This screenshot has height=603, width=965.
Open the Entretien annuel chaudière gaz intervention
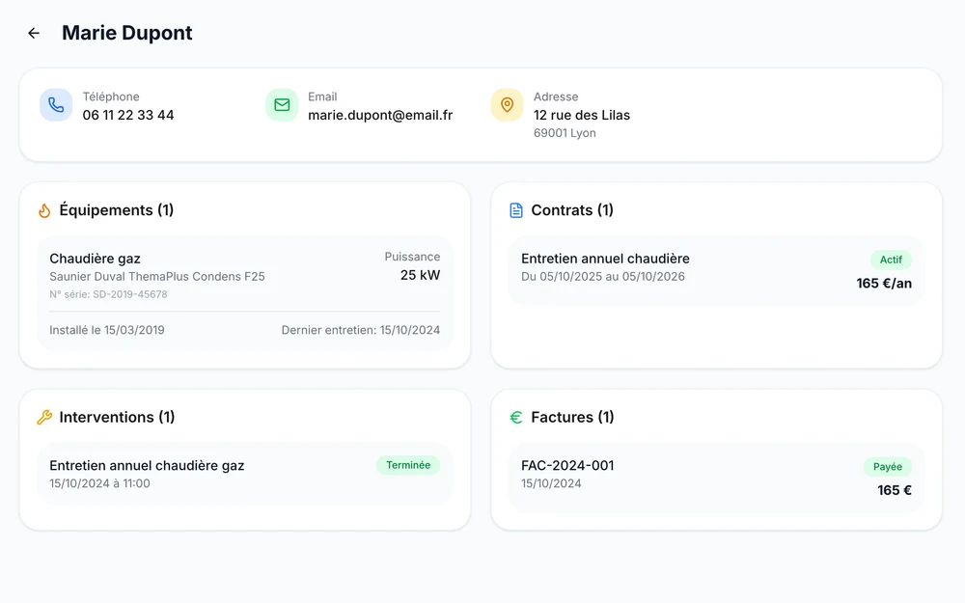click(x=245, y=474)
